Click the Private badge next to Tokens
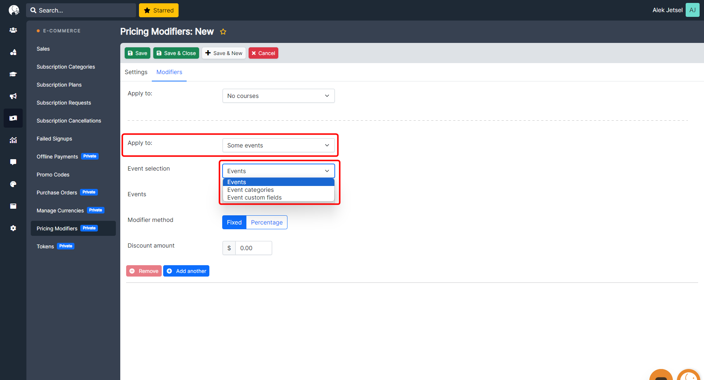704x380 pixels. [66, 246]
